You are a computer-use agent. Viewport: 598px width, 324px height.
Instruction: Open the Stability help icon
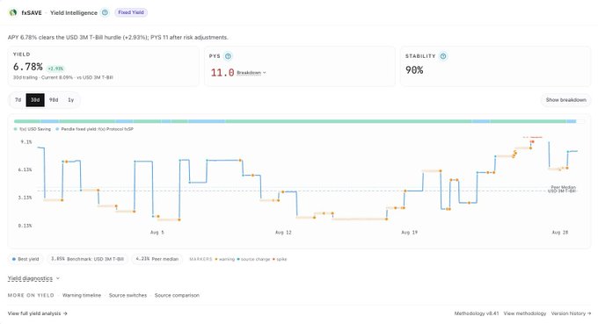[x=442, y=56]
